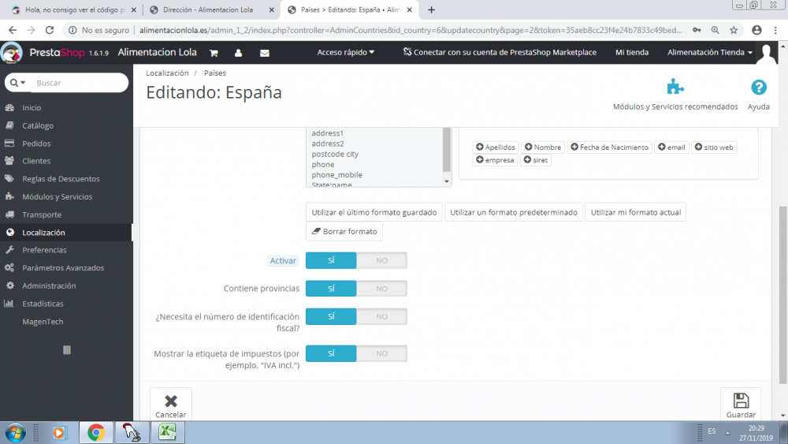Open the customers person icon in header

pos(238,53)
